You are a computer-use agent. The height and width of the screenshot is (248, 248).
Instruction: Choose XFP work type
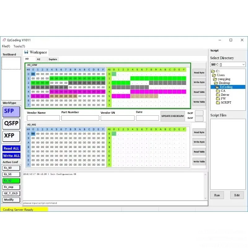11,136
